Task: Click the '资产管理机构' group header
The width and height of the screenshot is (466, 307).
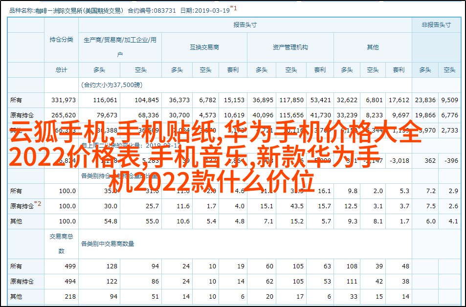Action: pos(290,47)
